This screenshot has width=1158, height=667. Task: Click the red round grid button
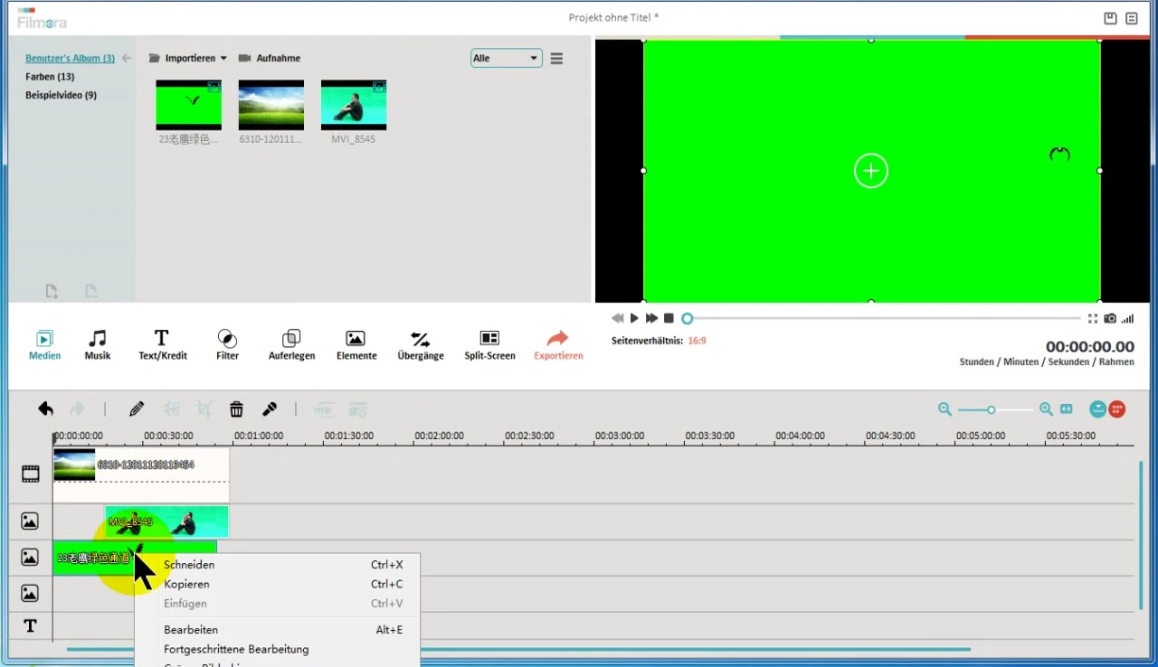tap(1117, 409)
